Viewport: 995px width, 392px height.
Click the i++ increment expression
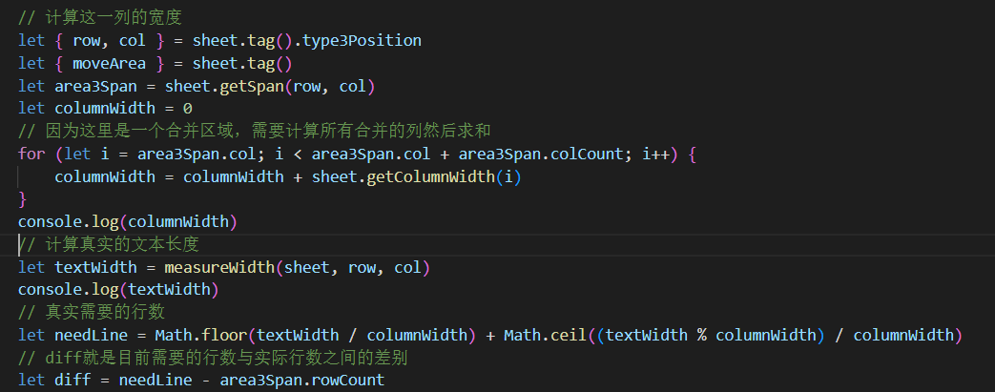(x=653, y=154)
